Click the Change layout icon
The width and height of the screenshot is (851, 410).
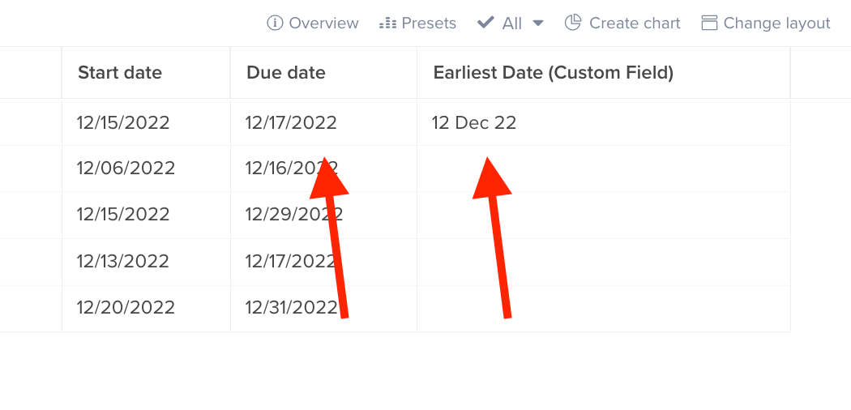click(709, 23)
